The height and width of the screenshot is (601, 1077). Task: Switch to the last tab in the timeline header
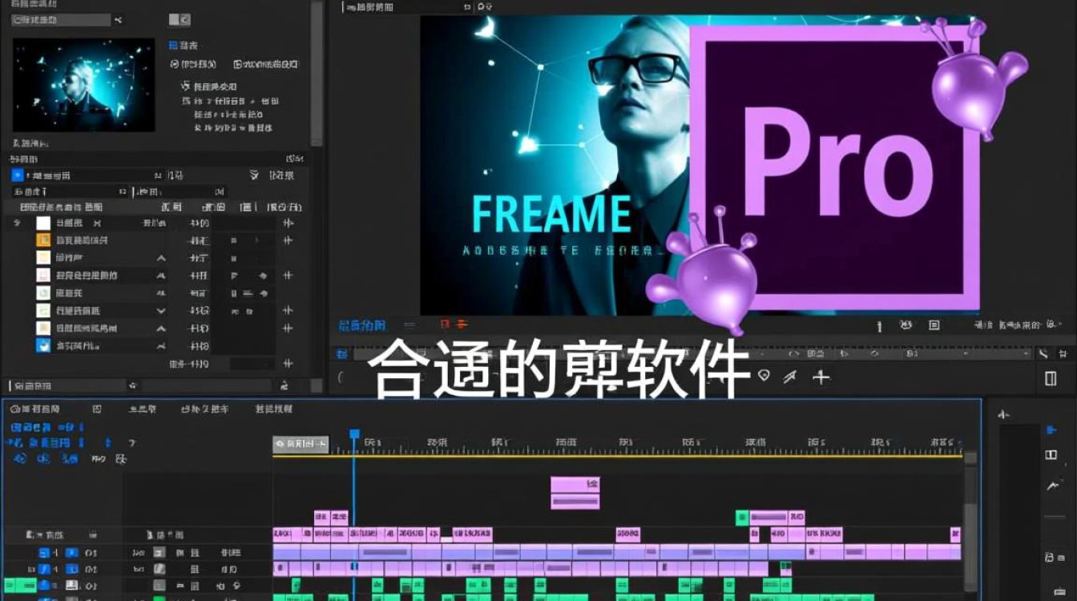point(274,409)
